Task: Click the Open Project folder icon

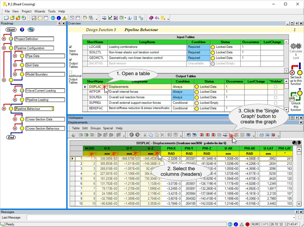Action: 12,18
